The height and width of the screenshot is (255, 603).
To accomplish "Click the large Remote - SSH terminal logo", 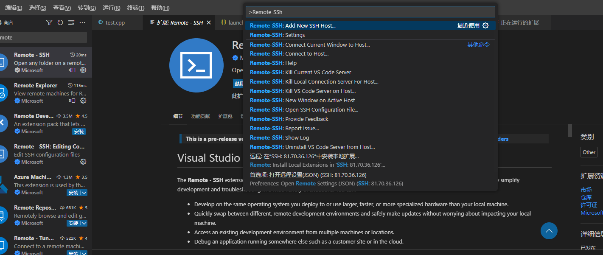I will click(196, 65).
